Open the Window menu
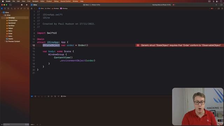Image resolution: width=224 pixels, height=126 pixels. pyautogui.click(x=76, y=1)
